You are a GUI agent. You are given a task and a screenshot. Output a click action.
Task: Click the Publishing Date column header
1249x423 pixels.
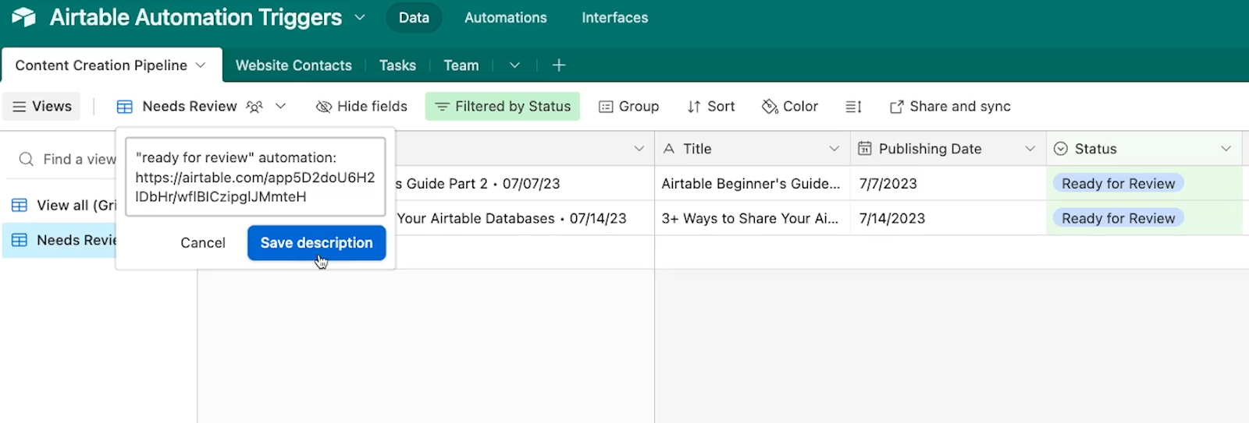[x=948, y=149]
